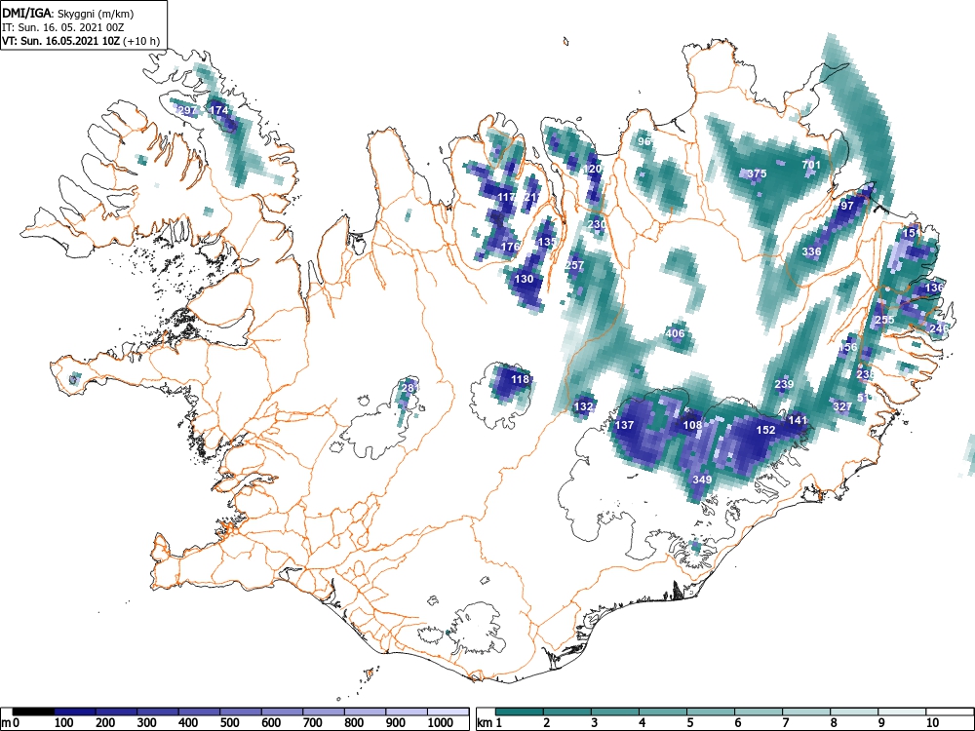Viewport: 975px width, 731px height.
Task: Click the light teal 7–8 km swatch
Action: [x=806, y=712]
